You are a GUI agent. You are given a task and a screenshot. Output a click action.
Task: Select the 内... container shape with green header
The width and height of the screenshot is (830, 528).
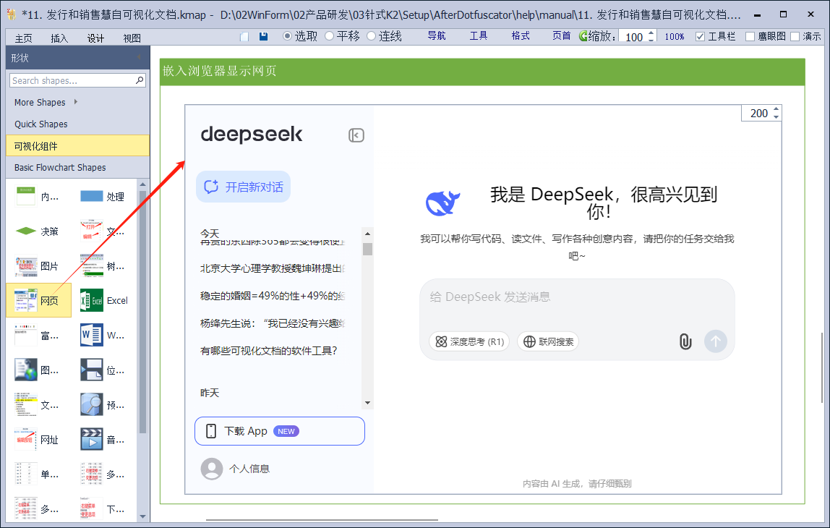pyautogui.click(x=37, y=197)
